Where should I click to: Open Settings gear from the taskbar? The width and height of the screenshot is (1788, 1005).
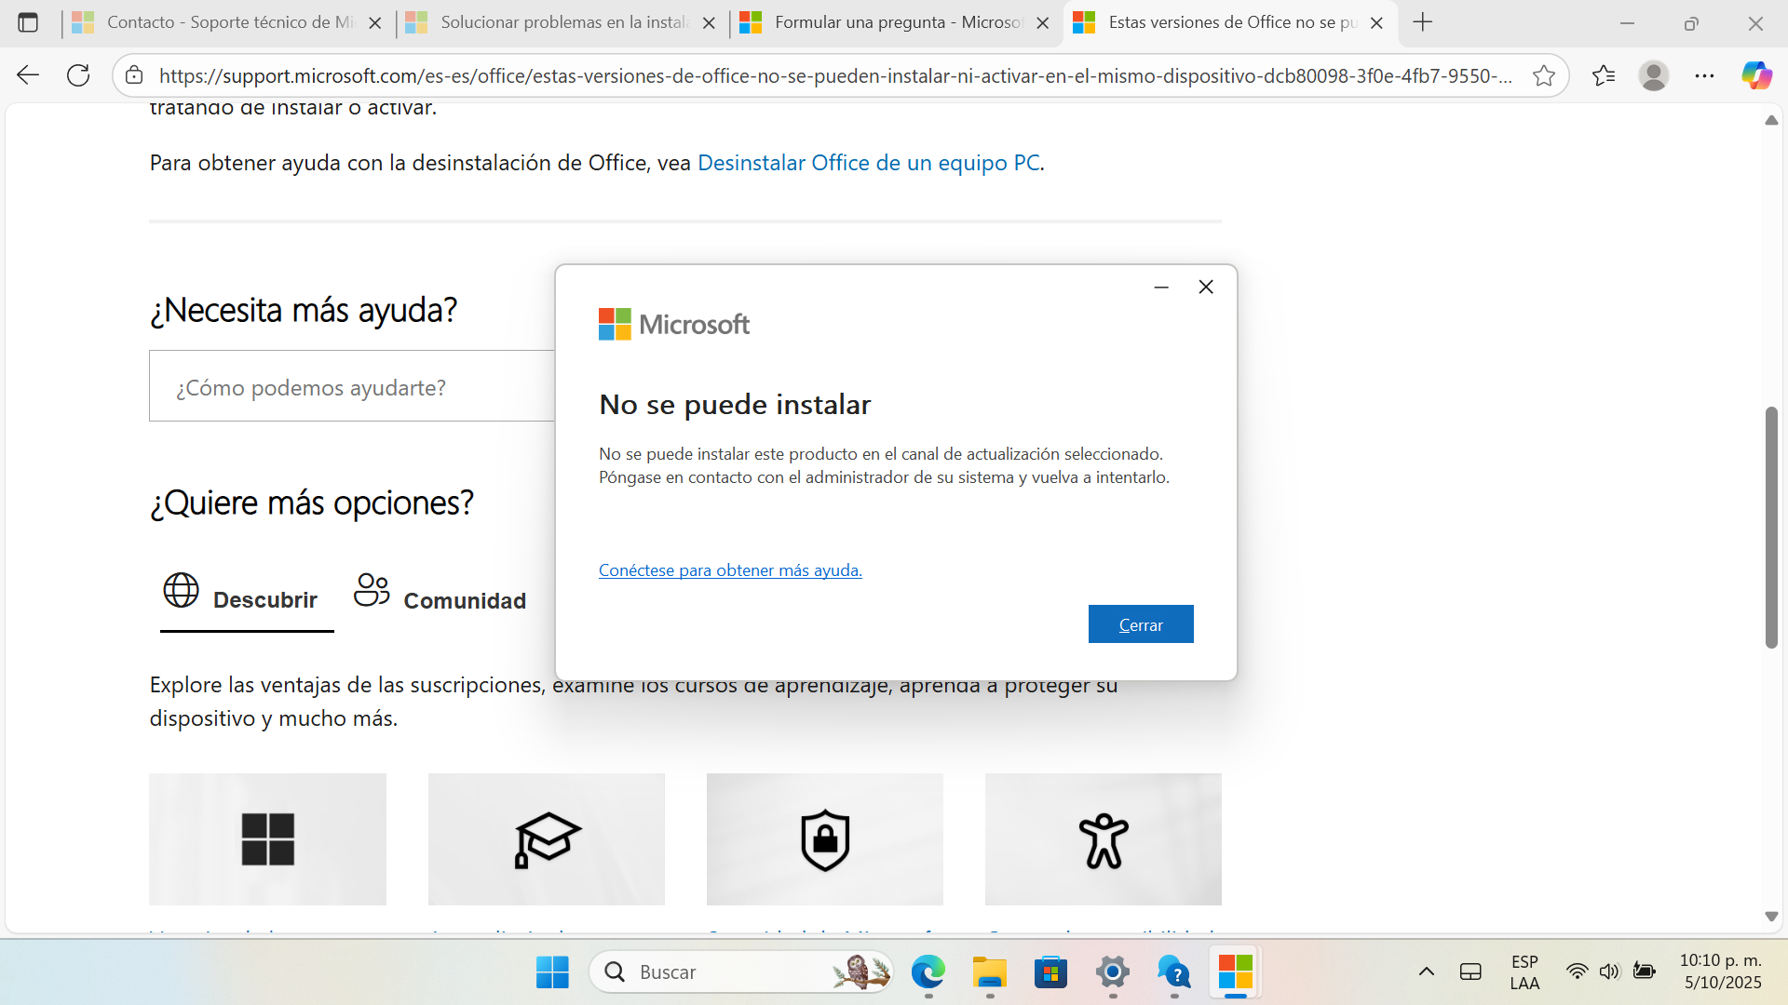1113,972
